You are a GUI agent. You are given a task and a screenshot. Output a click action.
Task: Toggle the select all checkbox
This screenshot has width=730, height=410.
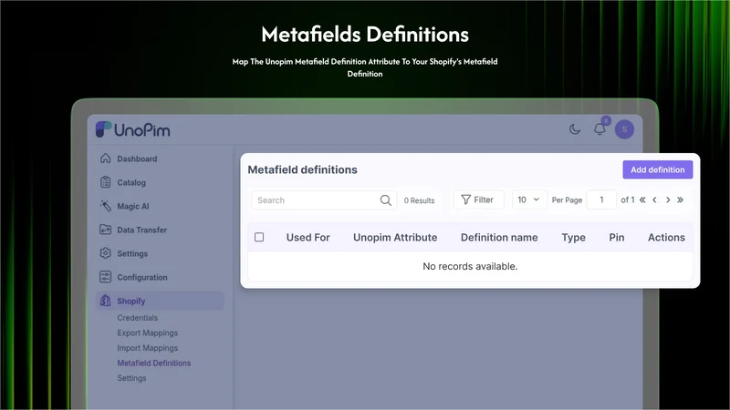259,237
